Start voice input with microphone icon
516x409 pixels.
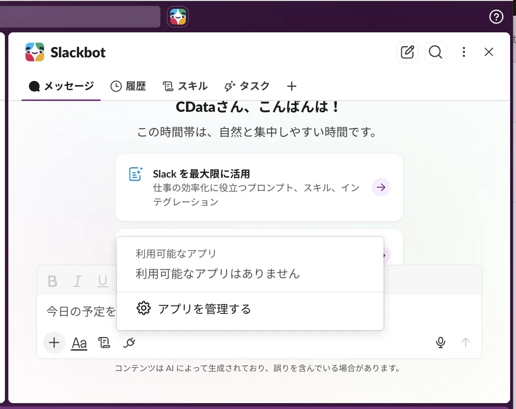pos(440,342)
